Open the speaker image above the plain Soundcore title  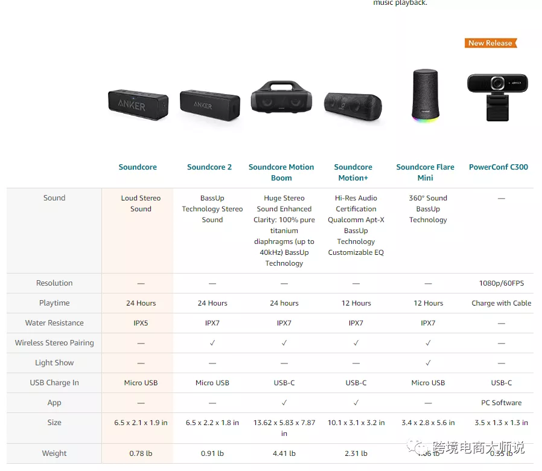pos(138,104)
